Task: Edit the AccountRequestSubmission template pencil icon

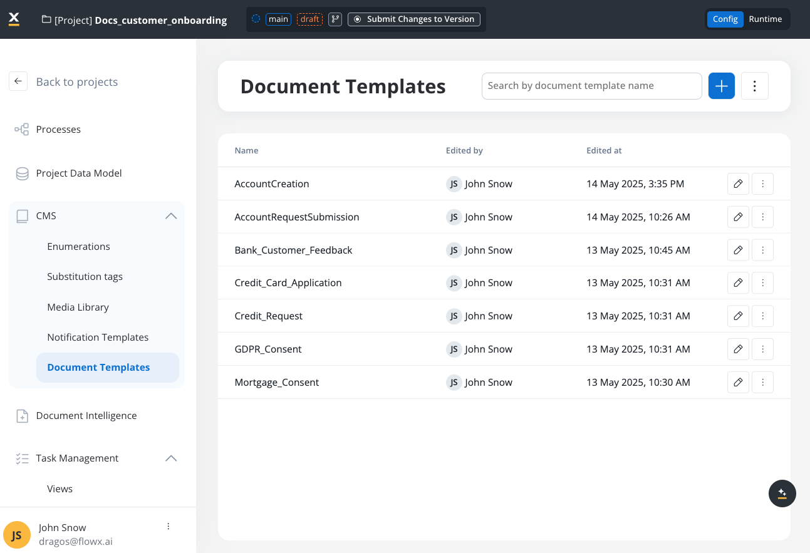Action: (x=738, y=217)
